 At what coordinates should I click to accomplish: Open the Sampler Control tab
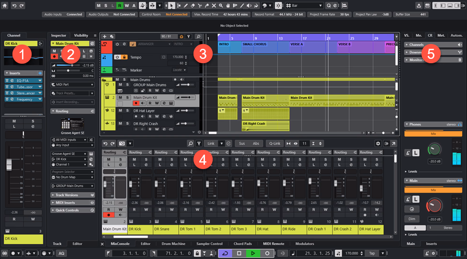click(x=209, y=244)
